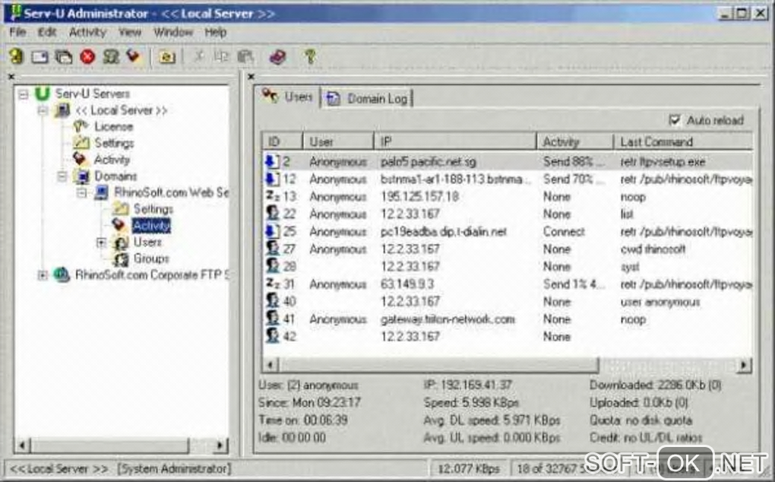This screenshot has width=775, height=482.
Task: Select Settings under Local Server
Action: [114, 144]
